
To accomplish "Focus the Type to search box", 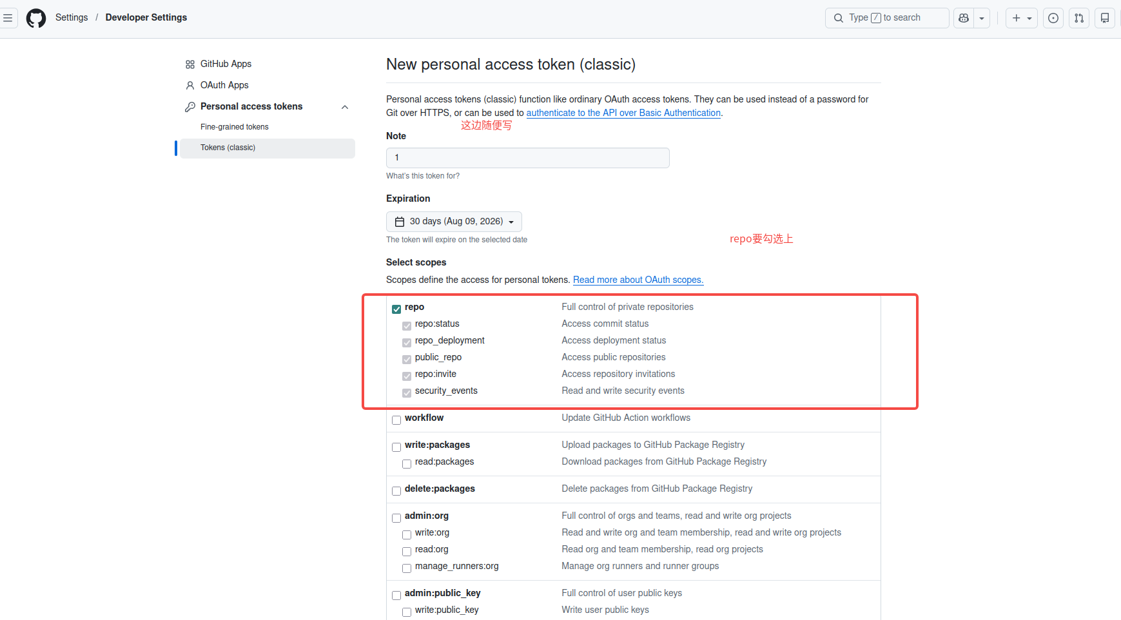I will pyautogui.click(x=887, y=18).
